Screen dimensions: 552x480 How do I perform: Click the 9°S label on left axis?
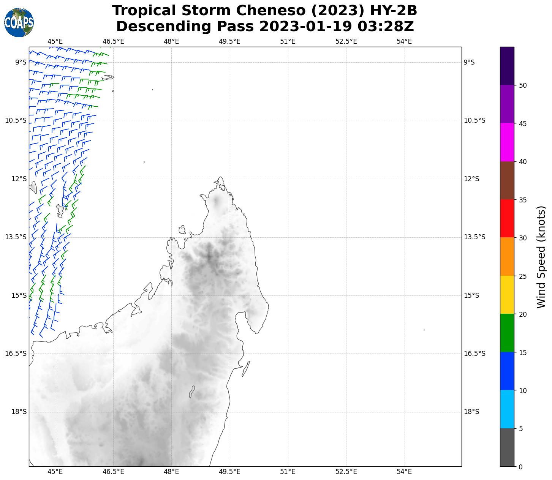click(x=21, y=62)
